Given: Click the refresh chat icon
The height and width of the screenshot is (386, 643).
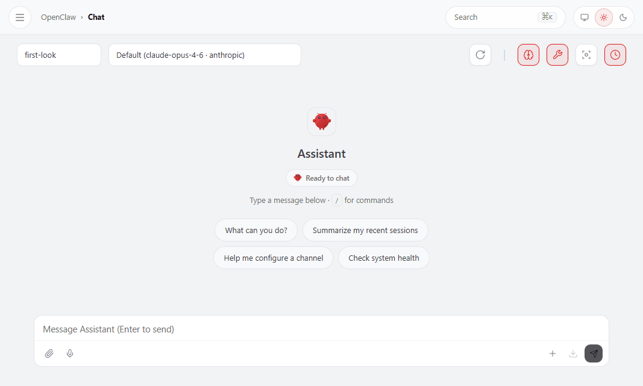Looking at the screenshot, I should click(x=480, y=55).
